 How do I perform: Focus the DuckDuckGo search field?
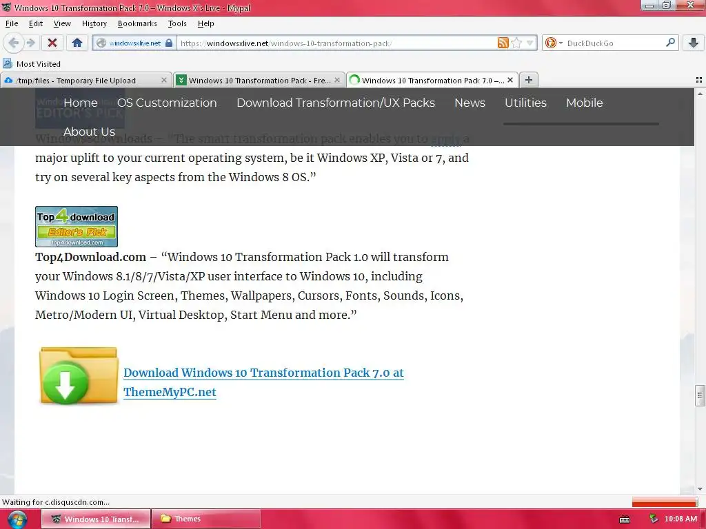tap(614, 43)
